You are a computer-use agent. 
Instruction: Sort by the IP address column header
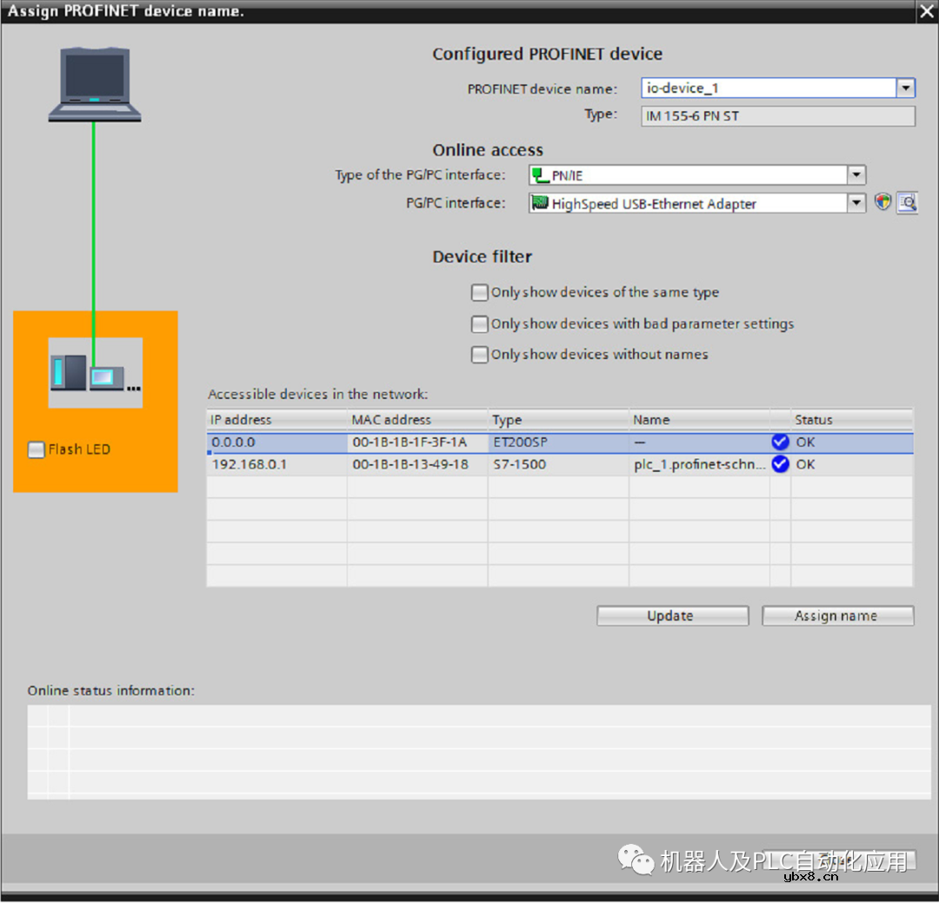276,420
